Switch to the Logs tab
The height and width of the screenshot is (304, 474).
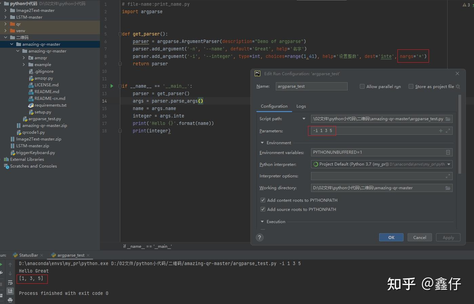point(301,106)
